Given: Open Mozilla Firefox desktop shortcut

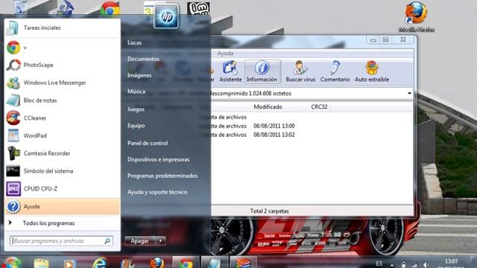Looking at the screenshot, I should [416, 17].
